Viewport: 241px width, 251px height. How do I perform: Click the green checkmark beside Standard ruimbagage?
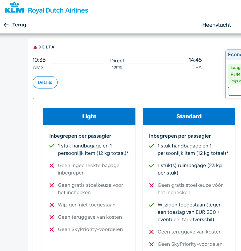click(151, 166)
